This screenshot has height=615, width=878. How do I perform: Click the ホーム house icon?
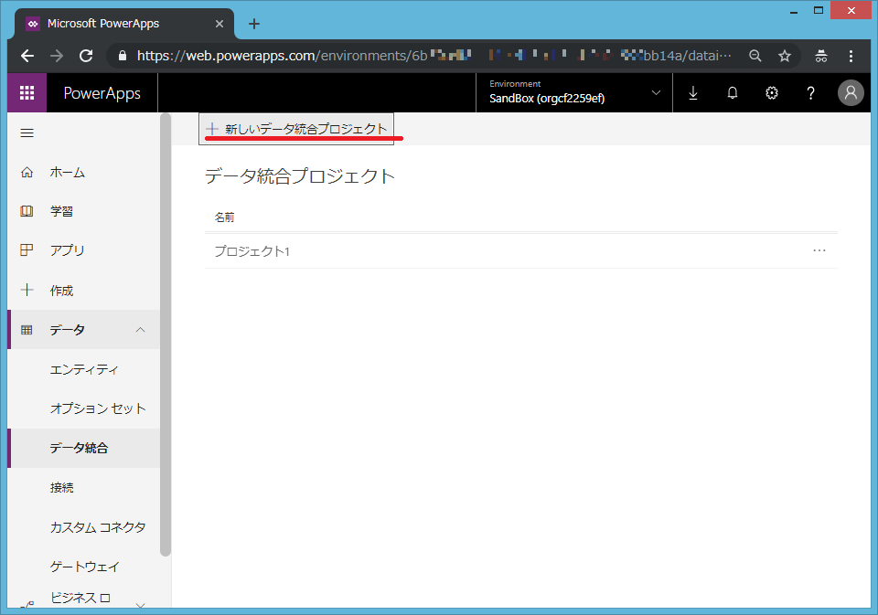click(27, 173)
